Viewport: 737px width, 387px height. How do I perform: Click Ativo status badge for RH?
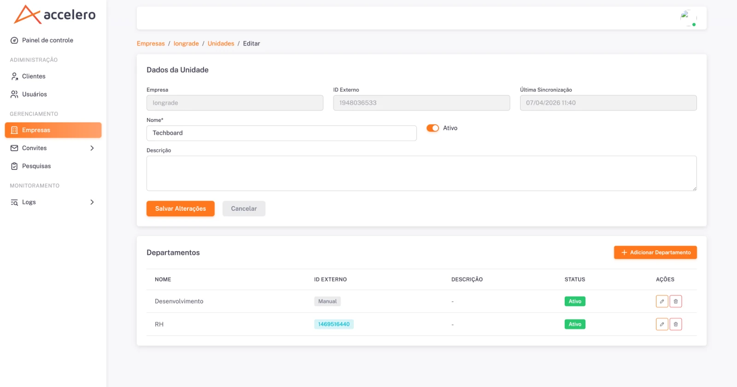575,324
